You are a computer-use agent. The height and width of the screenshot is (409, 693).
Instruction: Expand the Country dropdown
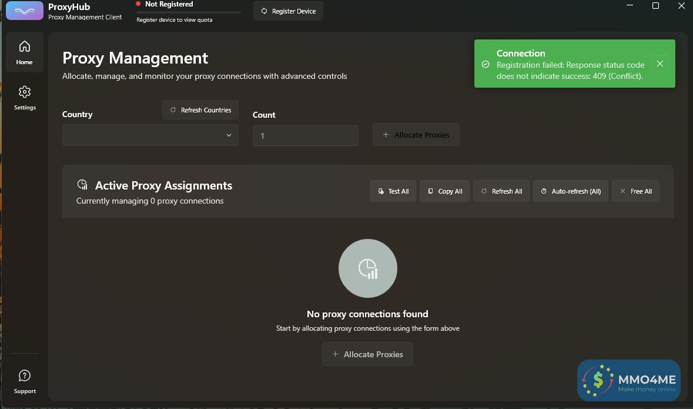coord(150,135)
